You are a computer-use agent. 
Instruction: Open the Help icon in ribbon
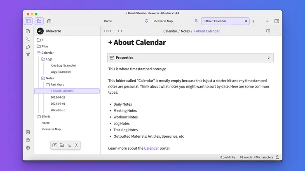[28, 140]
